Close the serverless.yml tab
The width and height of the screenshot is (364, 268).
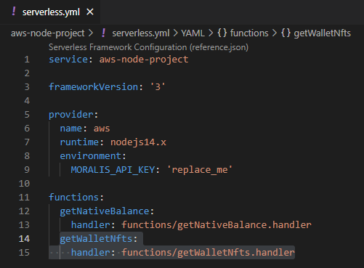point(90,12)
